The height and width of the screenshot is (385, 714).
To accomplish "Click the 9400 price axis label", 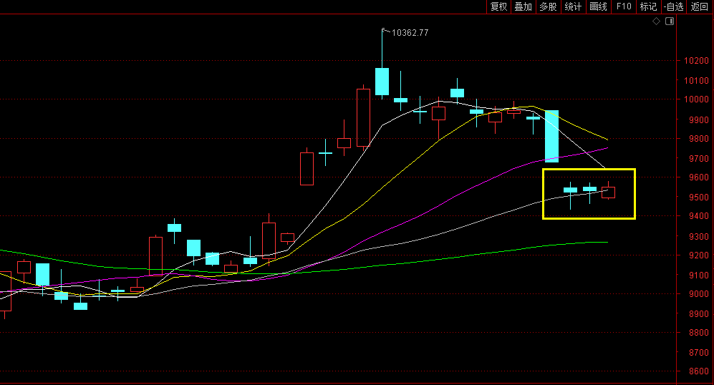I will tap(698, 216).
